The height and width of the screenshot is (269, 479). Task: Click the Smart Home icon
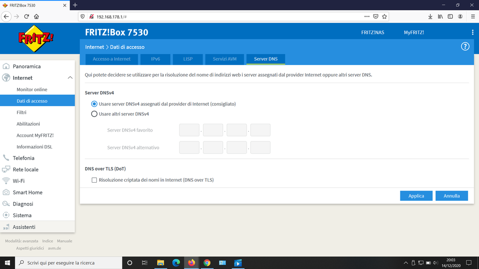(6, 192)
